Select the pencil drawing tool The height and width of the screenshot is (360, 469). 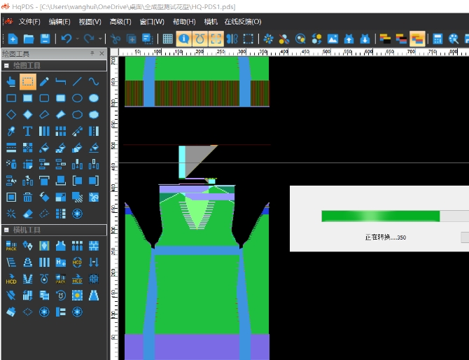pyautogui.click(x=44, y=81)
